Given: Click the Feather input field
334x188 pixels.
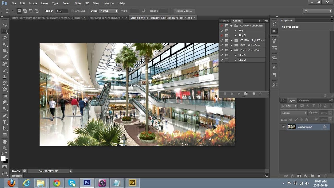Looking at the screenshot, I should [62, 11].
